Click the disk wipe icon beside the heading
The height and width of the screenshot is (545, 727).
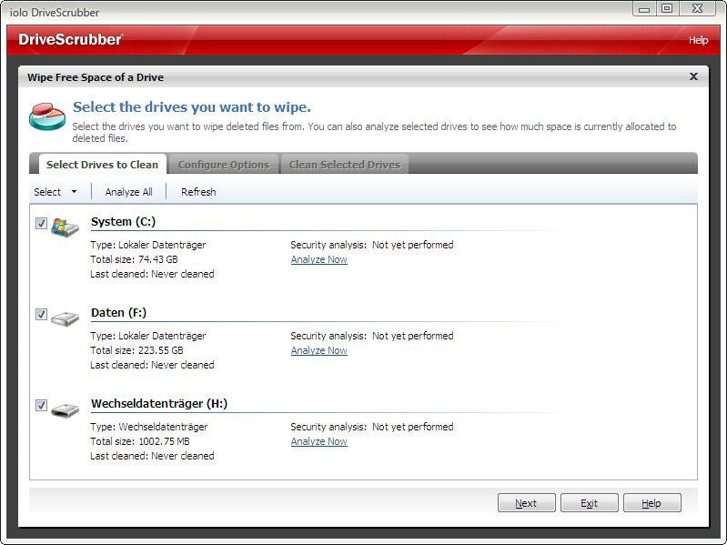tap(47, 116)
